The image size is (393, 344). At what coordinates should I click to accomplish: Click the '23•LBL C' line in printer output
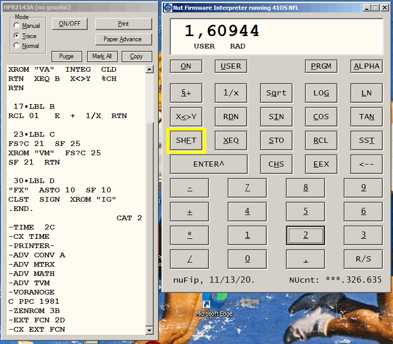(34, 134)
